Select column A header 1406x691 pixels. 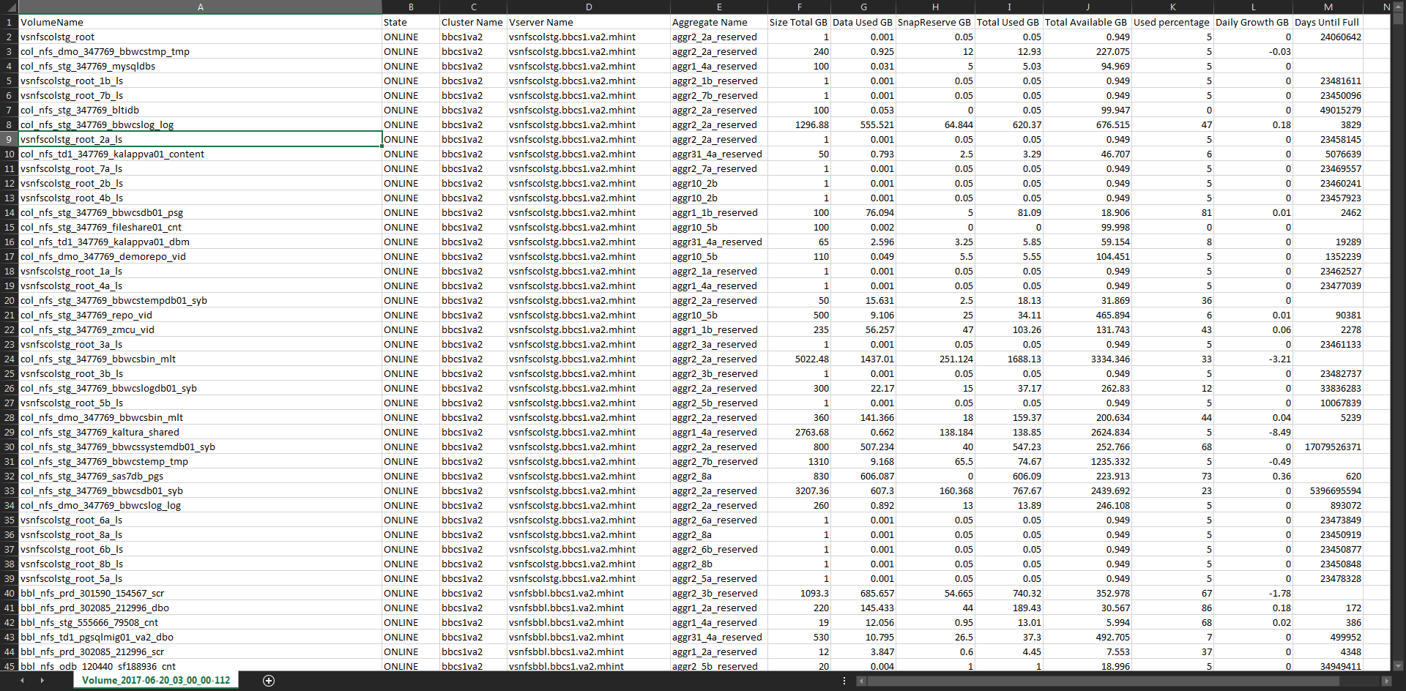[x=200, y=7]
